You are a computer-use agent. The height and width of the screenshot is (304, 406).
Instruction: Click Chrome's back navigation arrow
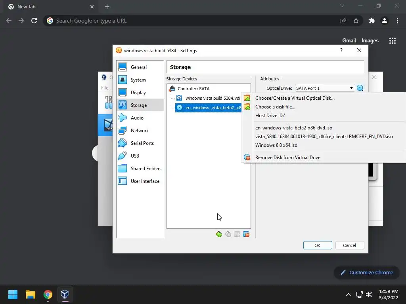click(x=9, y=21)
